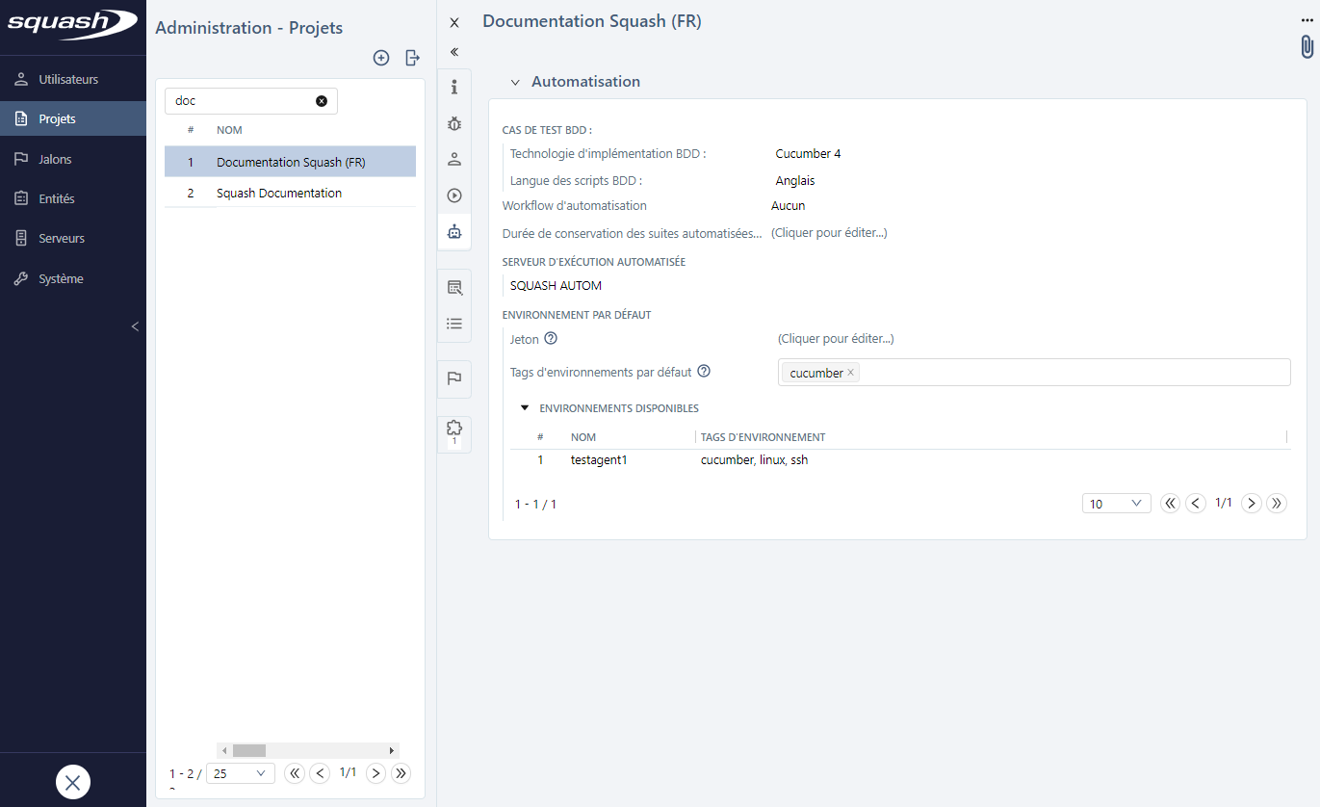Select the Documentation Squash (FR) row
The width and height of the screenshot is (1320, 807).
tap(290, 162)
